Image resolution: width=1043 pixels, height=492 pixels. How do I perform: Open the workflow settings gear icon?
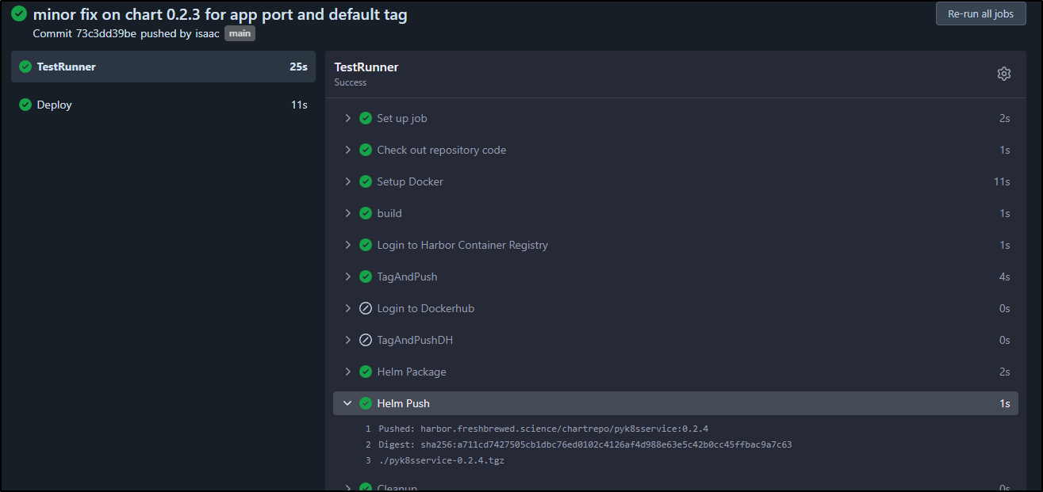click(1004, 74)
